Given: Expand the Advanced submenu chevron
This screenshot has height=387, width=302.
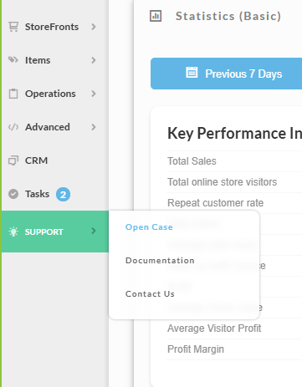Looking at the screenshot, I should click(x=94, y=127).
